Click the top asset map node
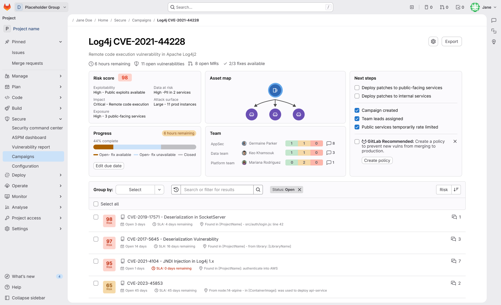 pos(275,90)
